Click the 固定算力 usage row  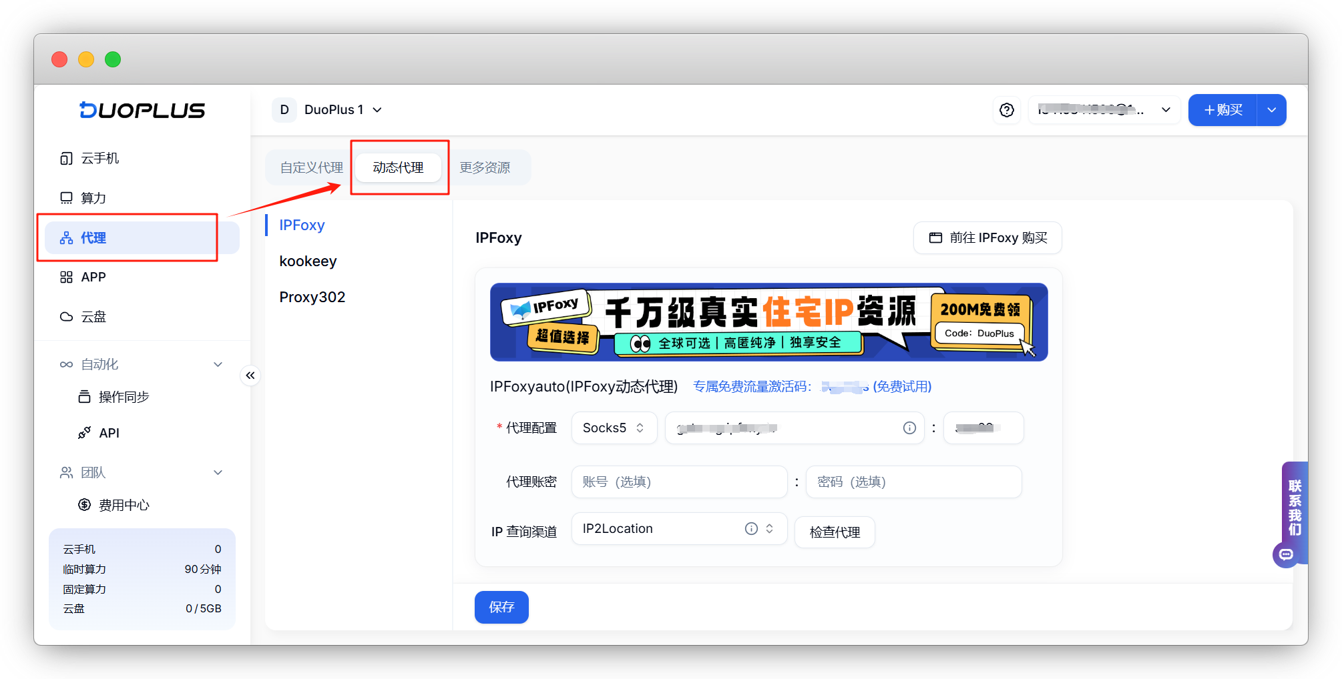(142, 589)
